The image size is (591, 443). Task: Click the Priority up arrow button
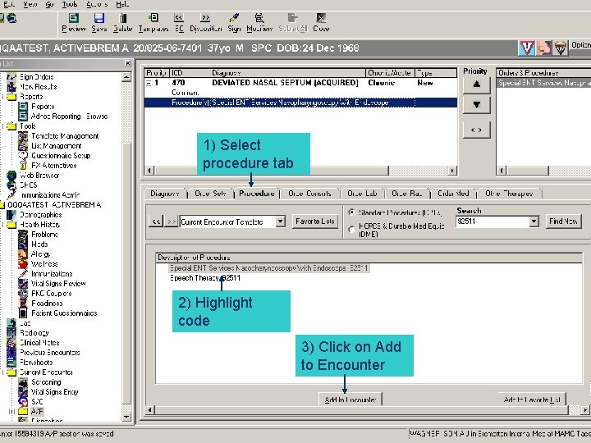[476, 84]
